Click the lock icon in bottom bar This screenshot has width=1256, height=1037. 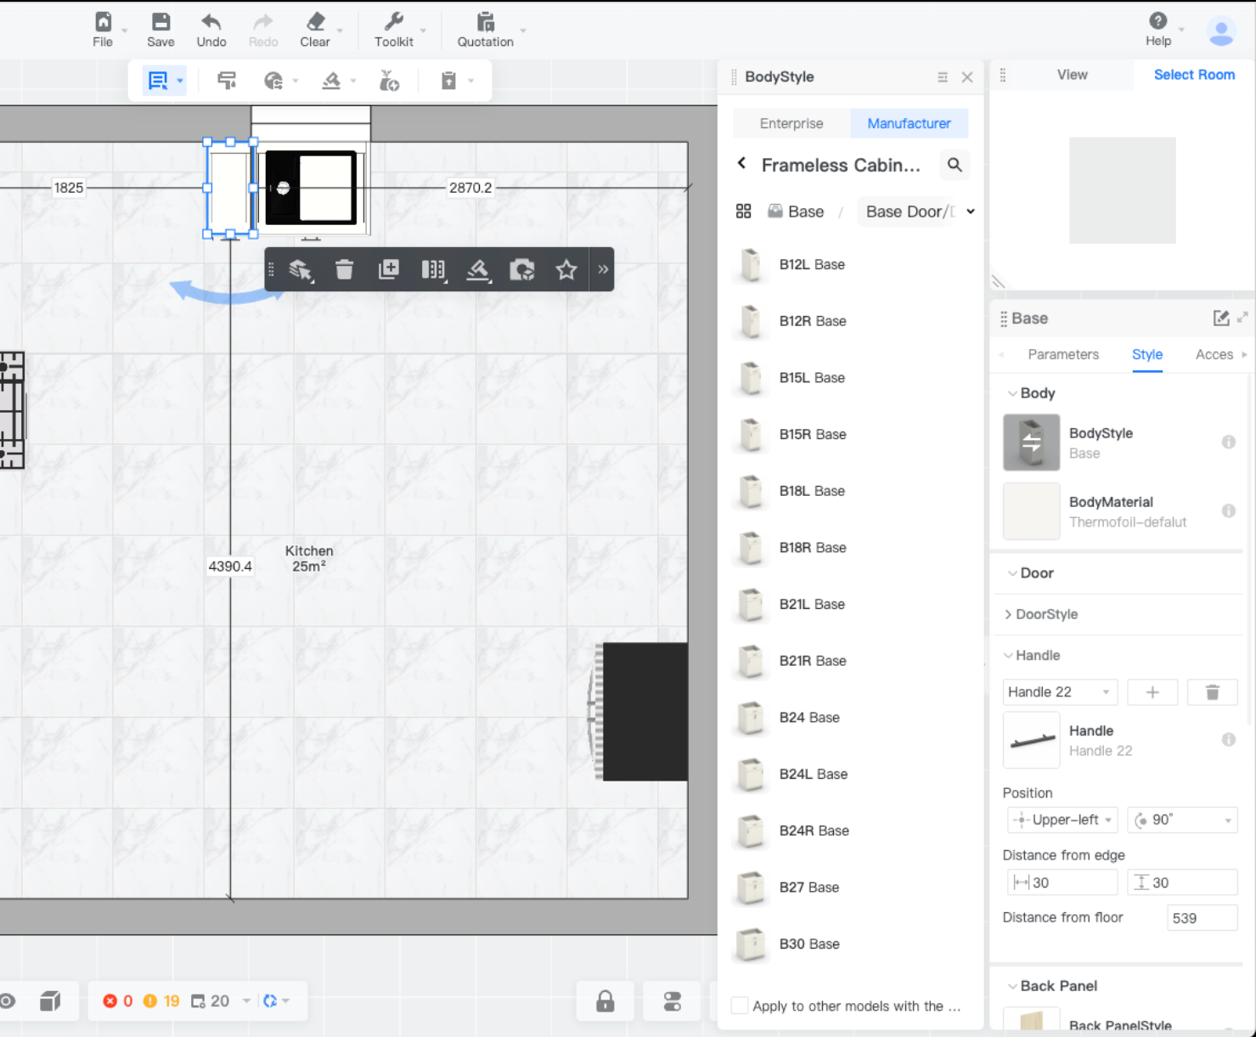pos(605,1001)
